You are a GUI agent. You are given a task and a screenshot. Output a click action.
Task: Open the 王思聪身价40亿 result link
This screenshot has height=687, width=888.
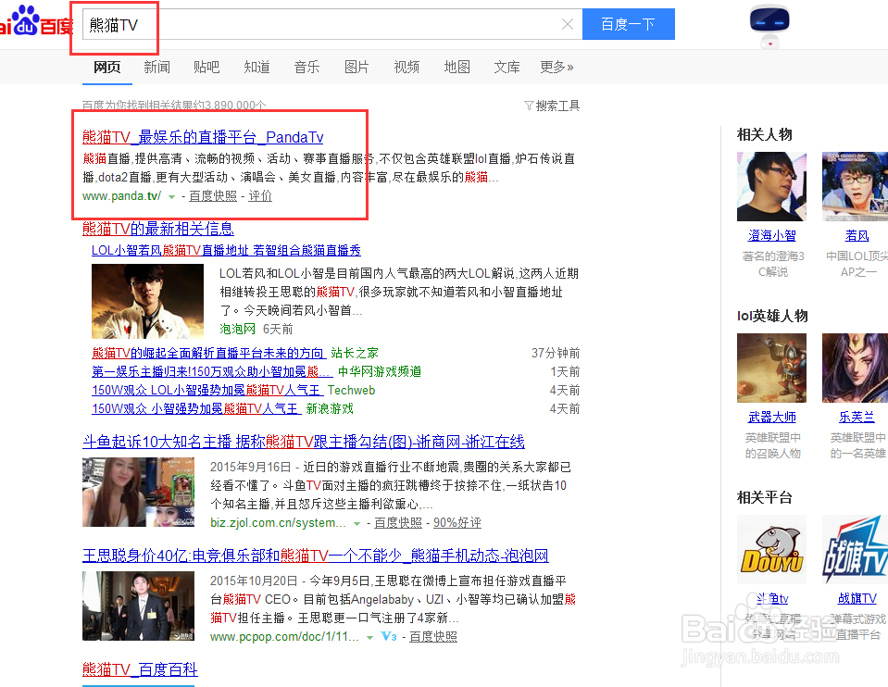pyautogui.click(x=316, y=556)
